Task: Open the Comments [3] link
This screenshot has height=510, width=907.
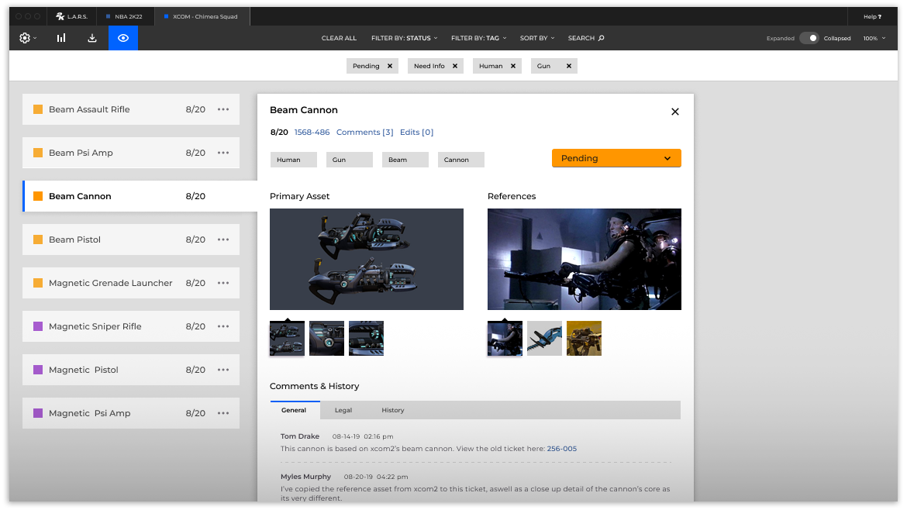Action: coord(365,133)
